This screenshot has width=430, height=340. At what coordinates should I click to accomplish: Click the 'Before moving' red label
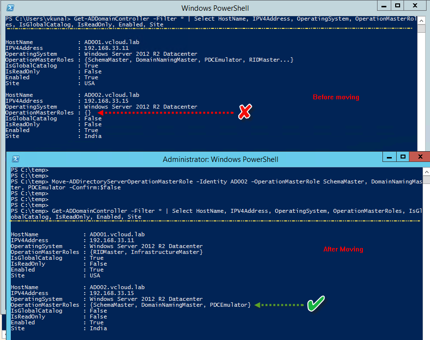click(x=336, y=97)
